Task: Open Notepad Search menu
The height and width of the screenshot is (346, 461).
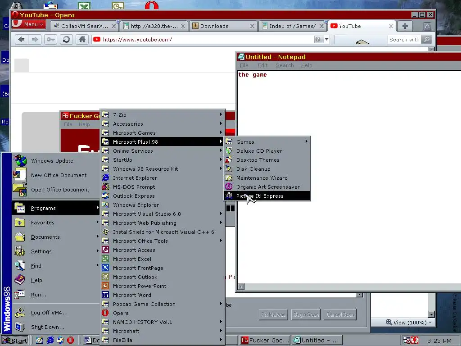Action: point(285,65)
